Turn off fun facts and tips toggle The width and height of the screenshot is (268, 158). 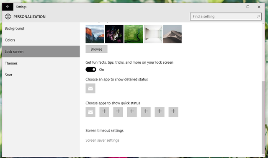tap(91, 70)
